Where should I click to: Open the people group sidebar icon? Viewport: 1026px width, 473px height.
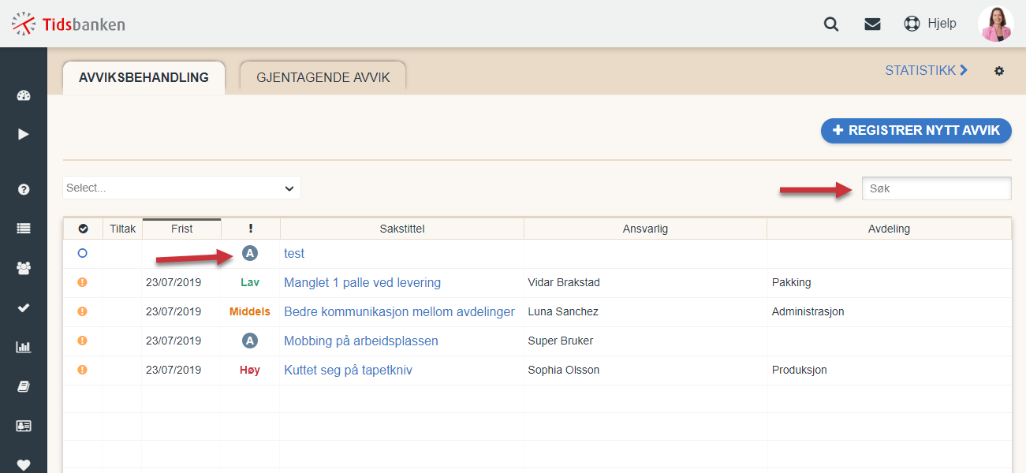23,268
